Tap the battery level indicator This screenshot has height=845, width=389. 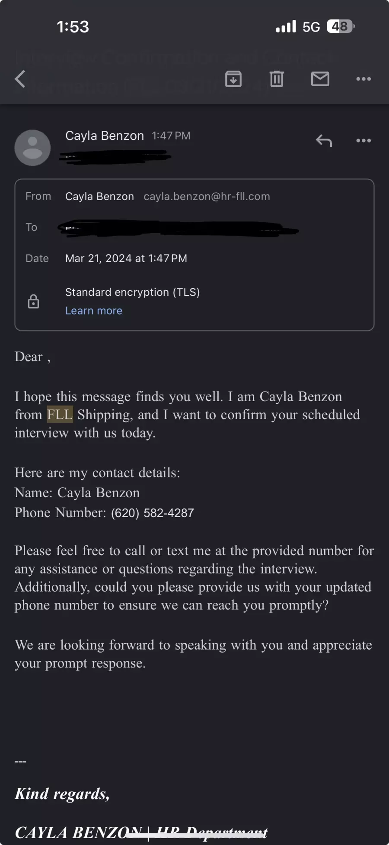[341, 27]
